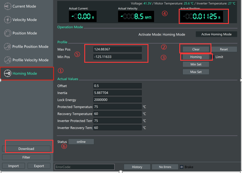Select the Profile Position Mode icon
242x173 pixels.
(x=8, y=47)
